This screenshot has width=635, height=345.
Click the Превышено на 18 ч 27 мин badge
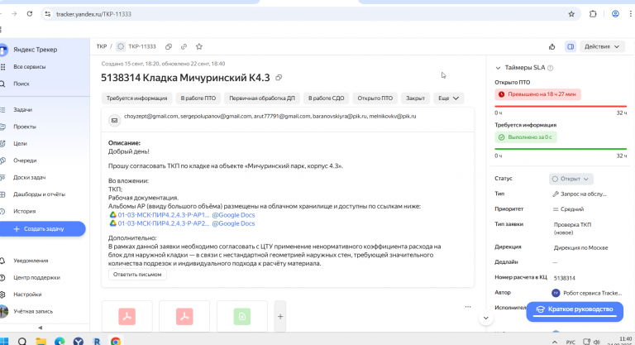tap(537, 94)
